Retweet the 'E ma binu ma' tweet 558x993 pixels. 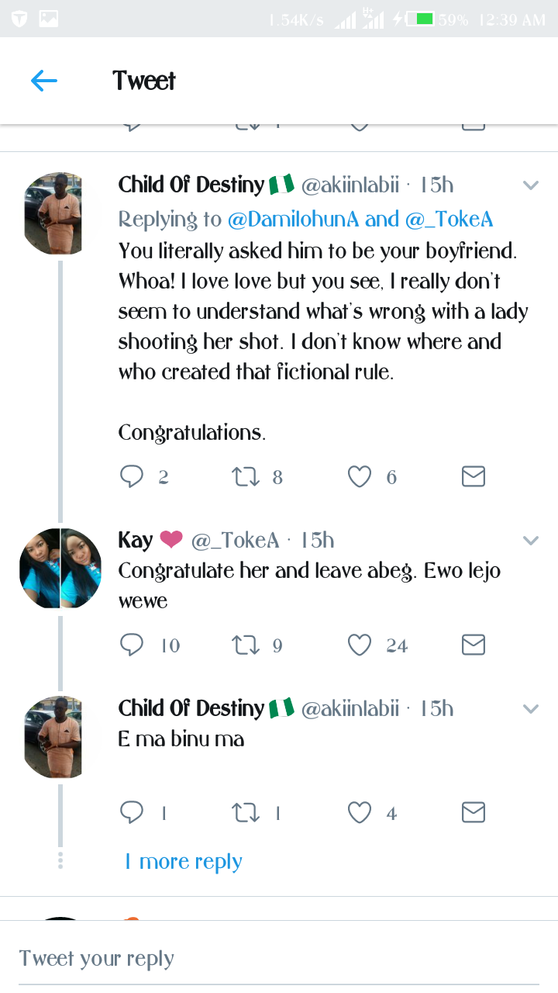coord(246,812)
